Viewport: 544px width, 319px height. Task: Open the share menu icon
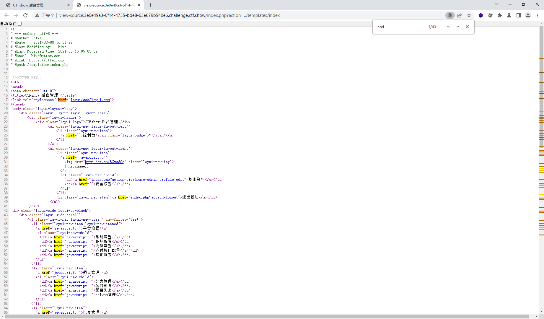click(x=460, y=15)
